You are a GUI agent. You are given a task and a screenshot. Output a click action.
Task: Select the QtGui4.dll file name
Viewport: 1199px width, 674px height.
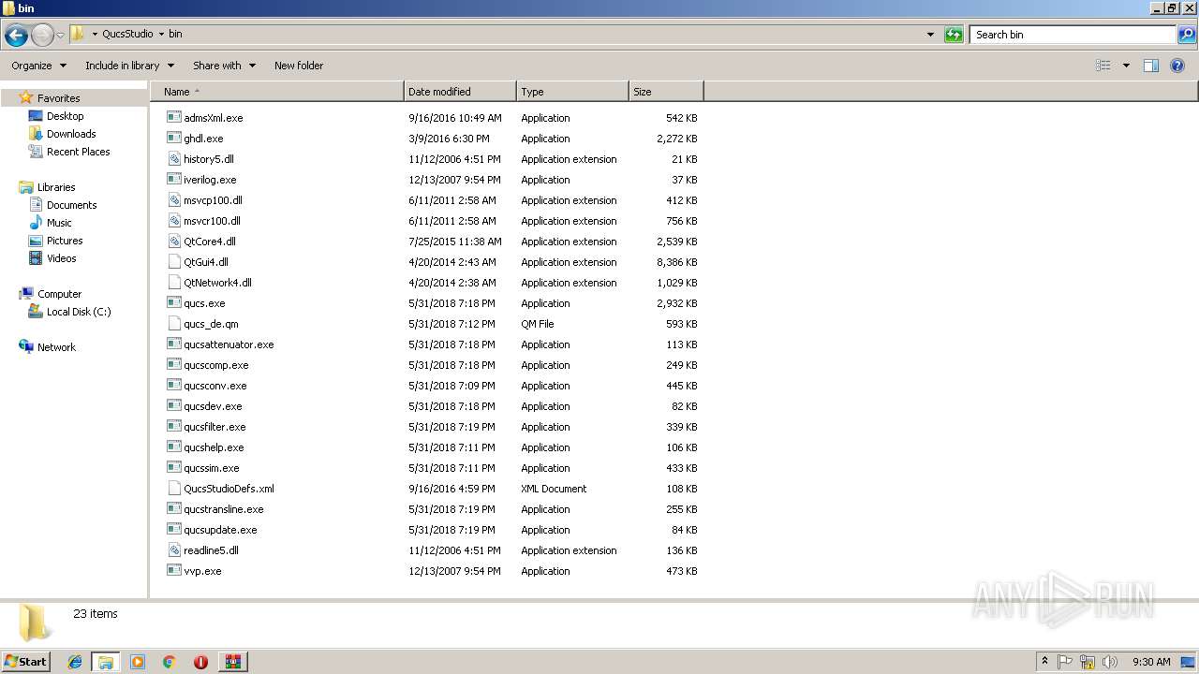point(206,262)
